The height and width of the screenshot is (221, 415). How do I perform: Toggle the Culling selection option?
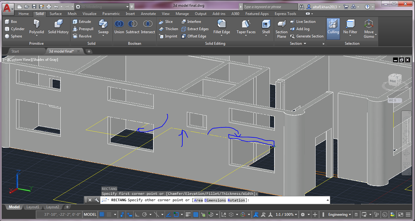pos(333,29)
